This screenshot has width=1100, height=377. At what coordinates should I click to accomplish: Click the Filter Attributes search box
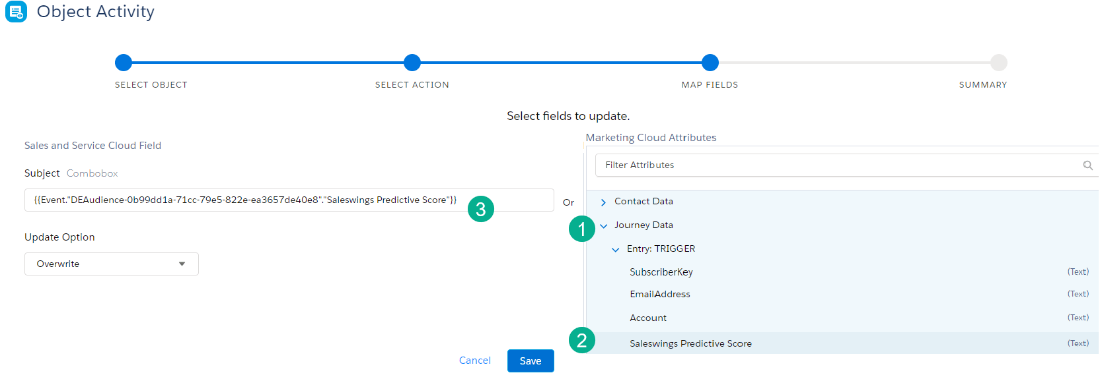847,165
